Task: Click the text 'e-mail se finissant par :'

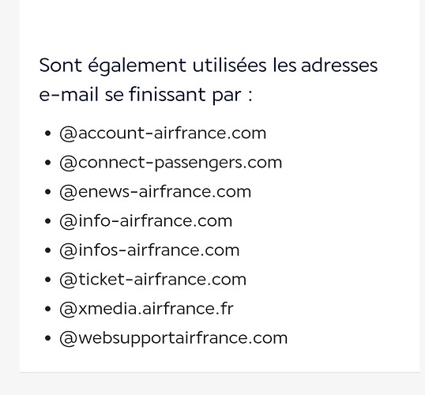Action: coord(146,95)
